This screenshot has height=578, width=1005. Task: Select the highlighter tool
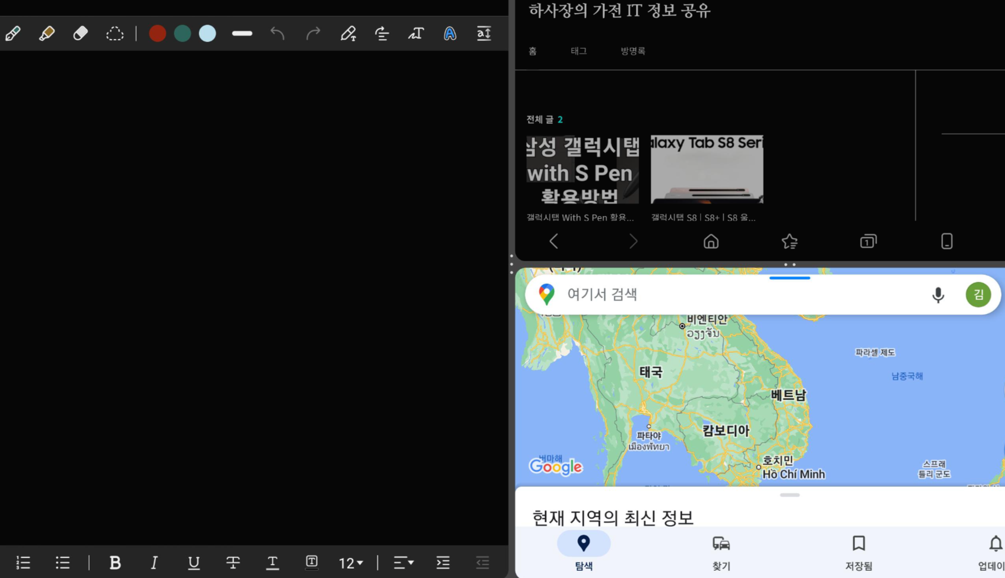click(x=47, y=34)
